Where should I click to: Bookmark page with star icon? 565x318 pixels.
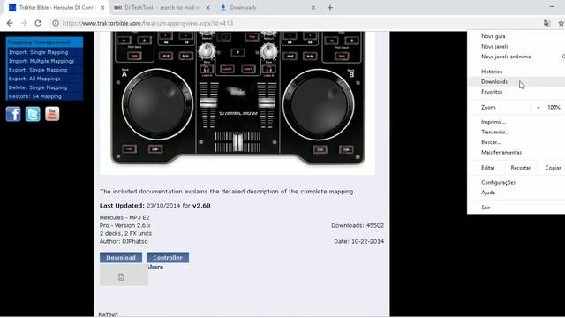561,23
